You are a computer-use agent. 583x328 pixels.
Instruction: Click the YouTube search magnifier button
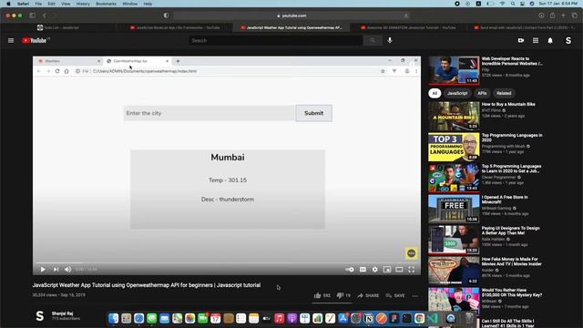click(373, 40)
